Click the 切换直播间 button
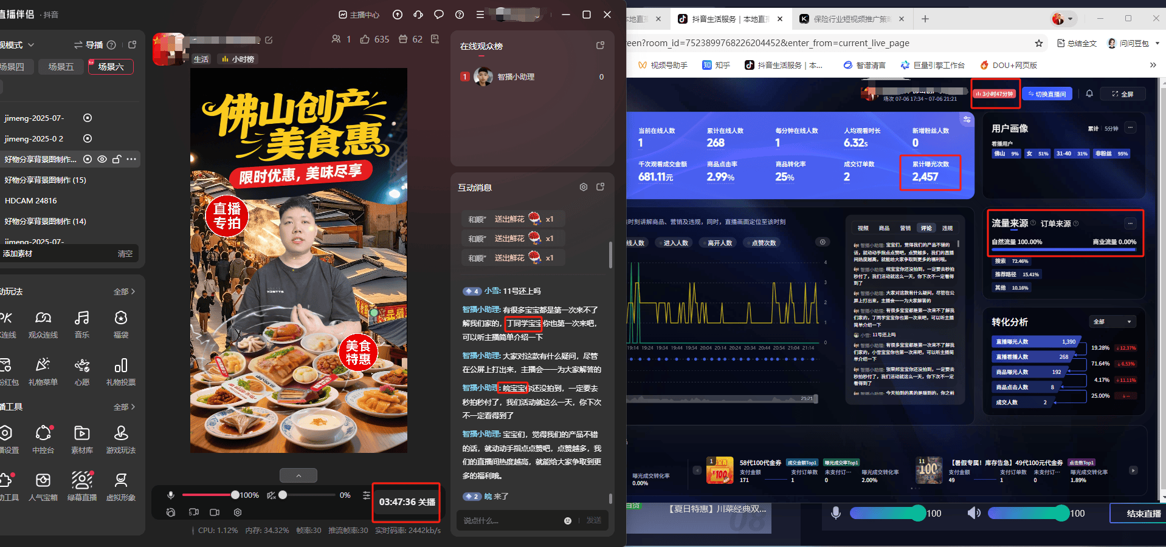The width and height of the screenshot is (1166, 547). [1047, 94]
